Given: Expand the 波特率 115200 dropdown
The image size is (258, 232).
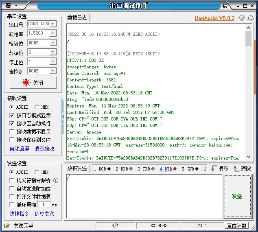Looking at the screenshot, I should [x=53, y=33].
